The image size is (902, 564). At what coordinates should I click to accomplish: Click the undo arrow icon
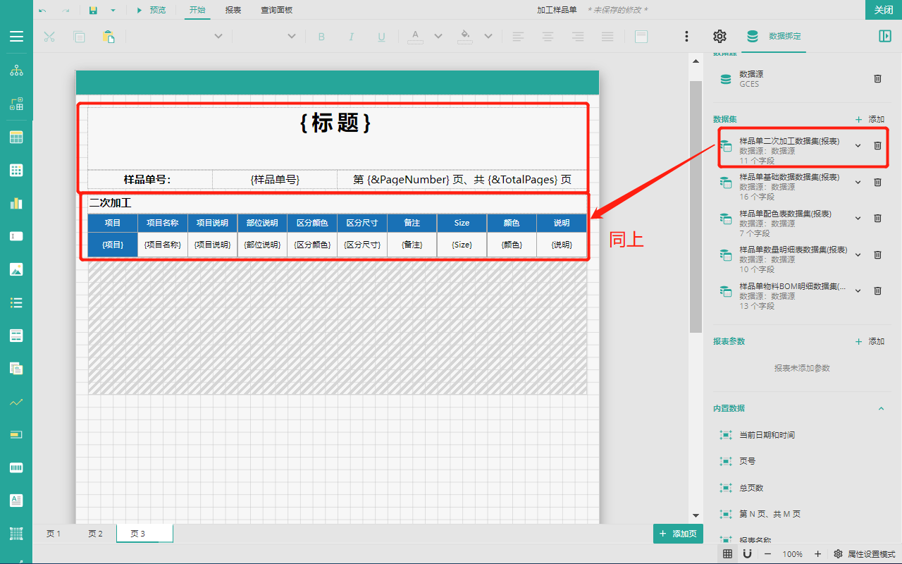tap(43, 10)
